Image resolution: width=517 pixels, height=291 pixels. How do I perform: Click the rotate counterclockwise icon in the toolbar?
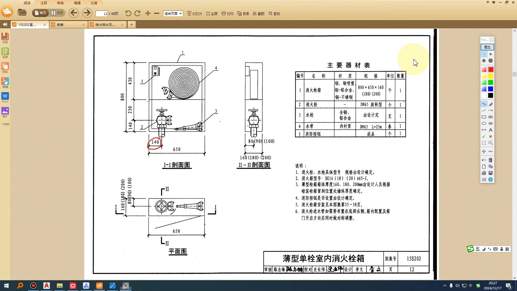[128, 13]
